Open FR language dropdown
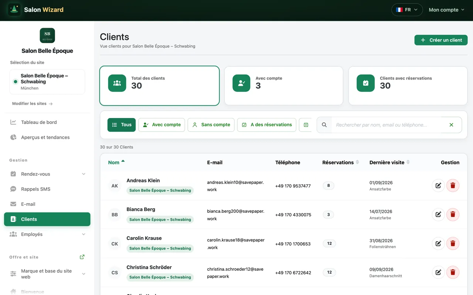The image size is (473, 295). point(406,10)
